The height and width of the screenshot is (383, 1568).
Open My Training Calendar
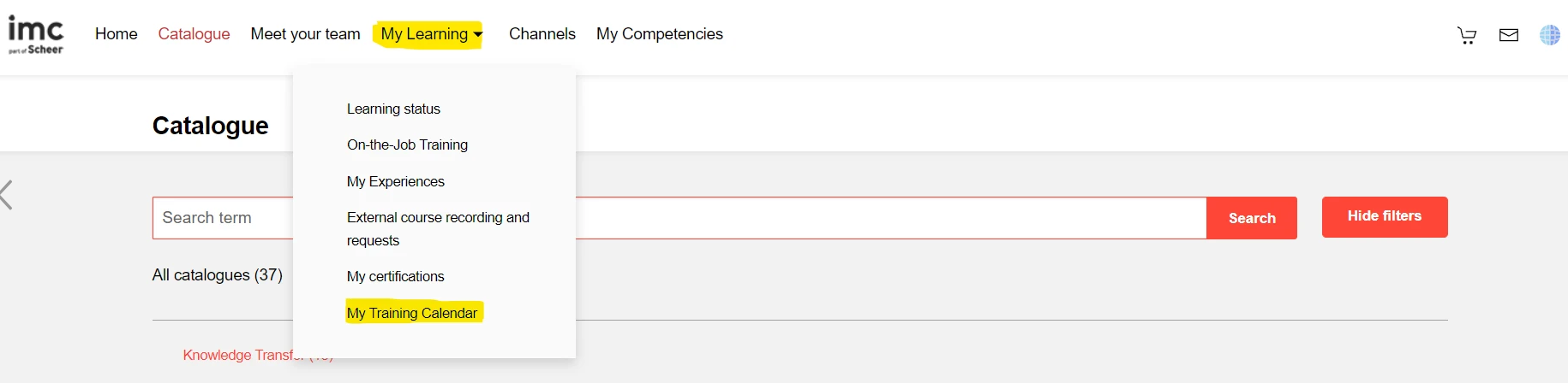412,313
